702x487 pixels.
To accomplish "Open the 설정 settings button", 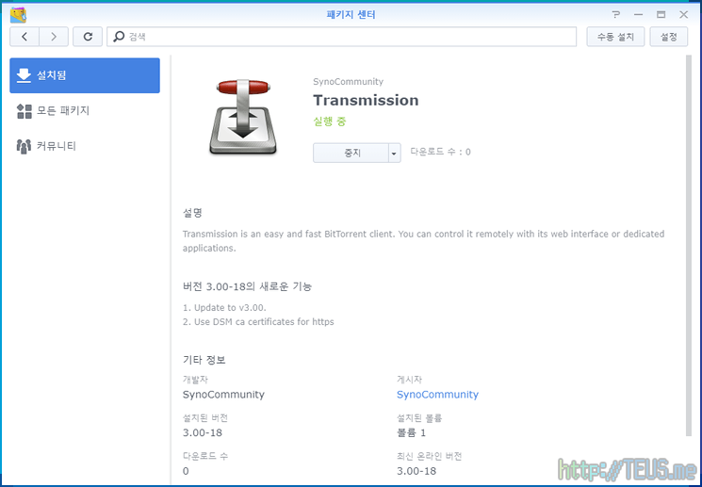I will click(x=669, y=37).
